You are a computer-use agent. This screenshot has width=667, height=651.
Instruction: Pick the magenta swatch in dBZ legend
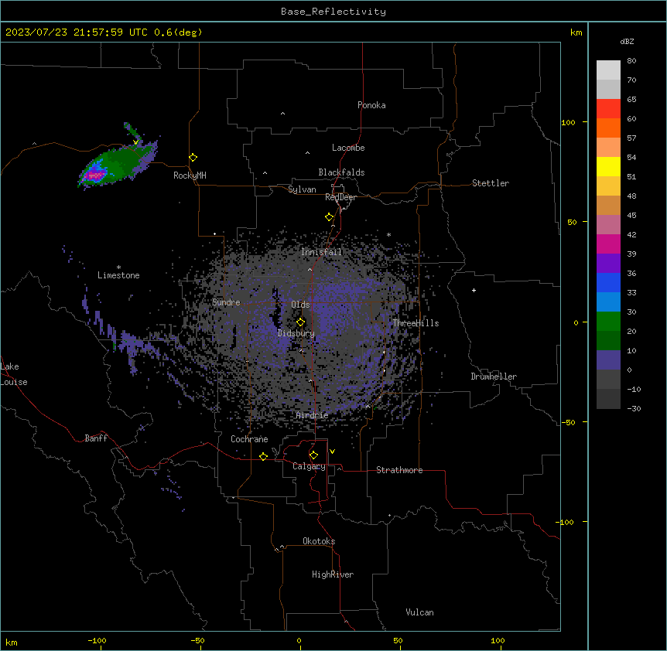(608, 244)
